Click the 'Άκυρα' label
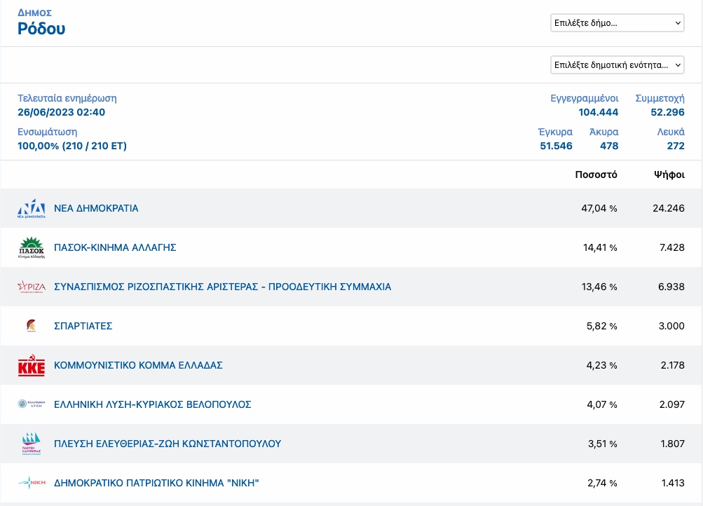The image size is (703, 506). [x=603, y=132]
